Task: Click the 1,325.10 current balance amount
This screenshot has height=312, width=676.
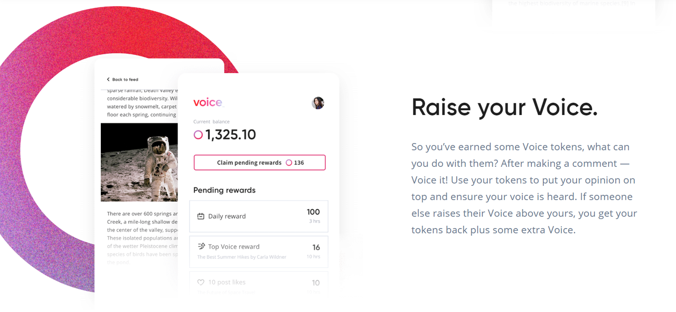Action: click(x=231, y=135)
